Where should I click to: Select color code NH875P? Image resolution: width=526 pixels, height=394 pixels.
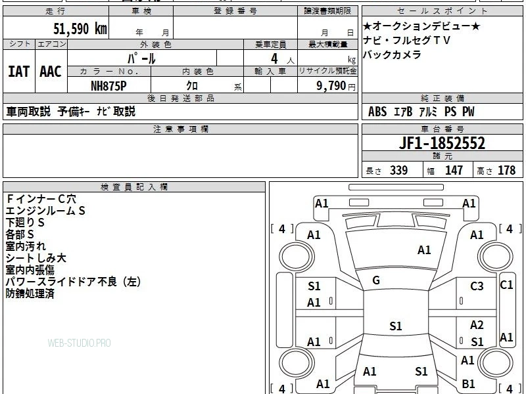108,86
